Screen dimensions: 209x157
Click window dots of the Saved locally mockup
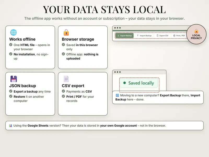point(117,72)
